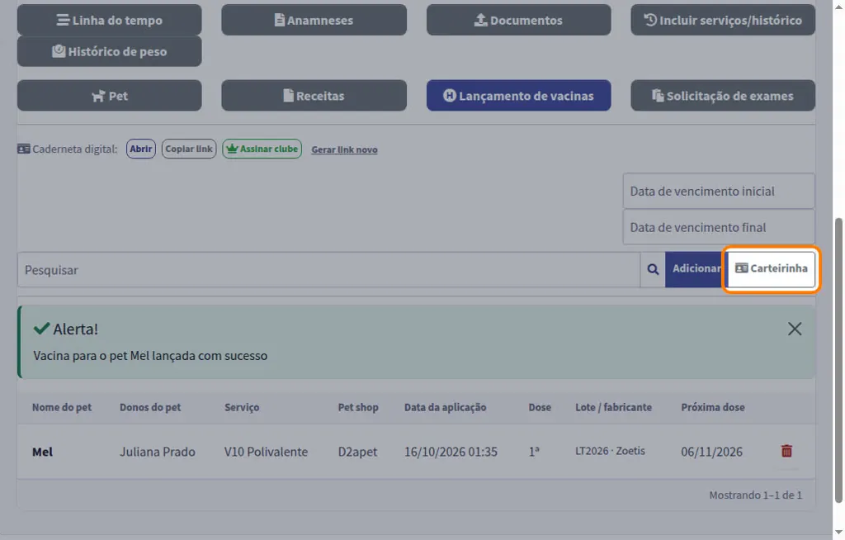Click the next dose date 06/11/2026
845x540 pixels.
(x=712, y=452)
